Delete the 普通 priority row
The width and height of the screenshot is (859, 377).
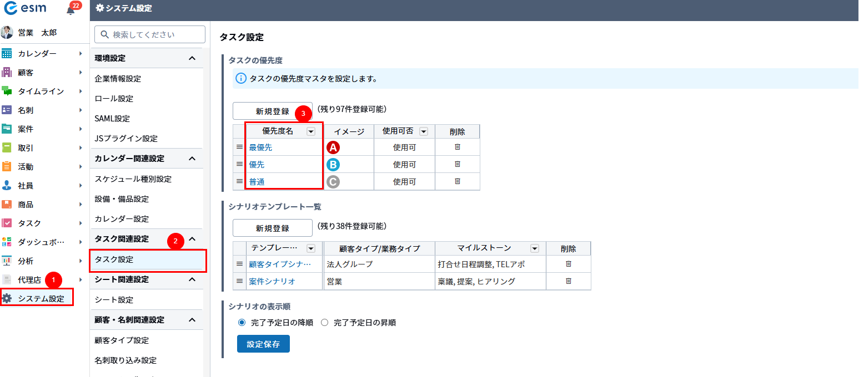click(458, 181)
